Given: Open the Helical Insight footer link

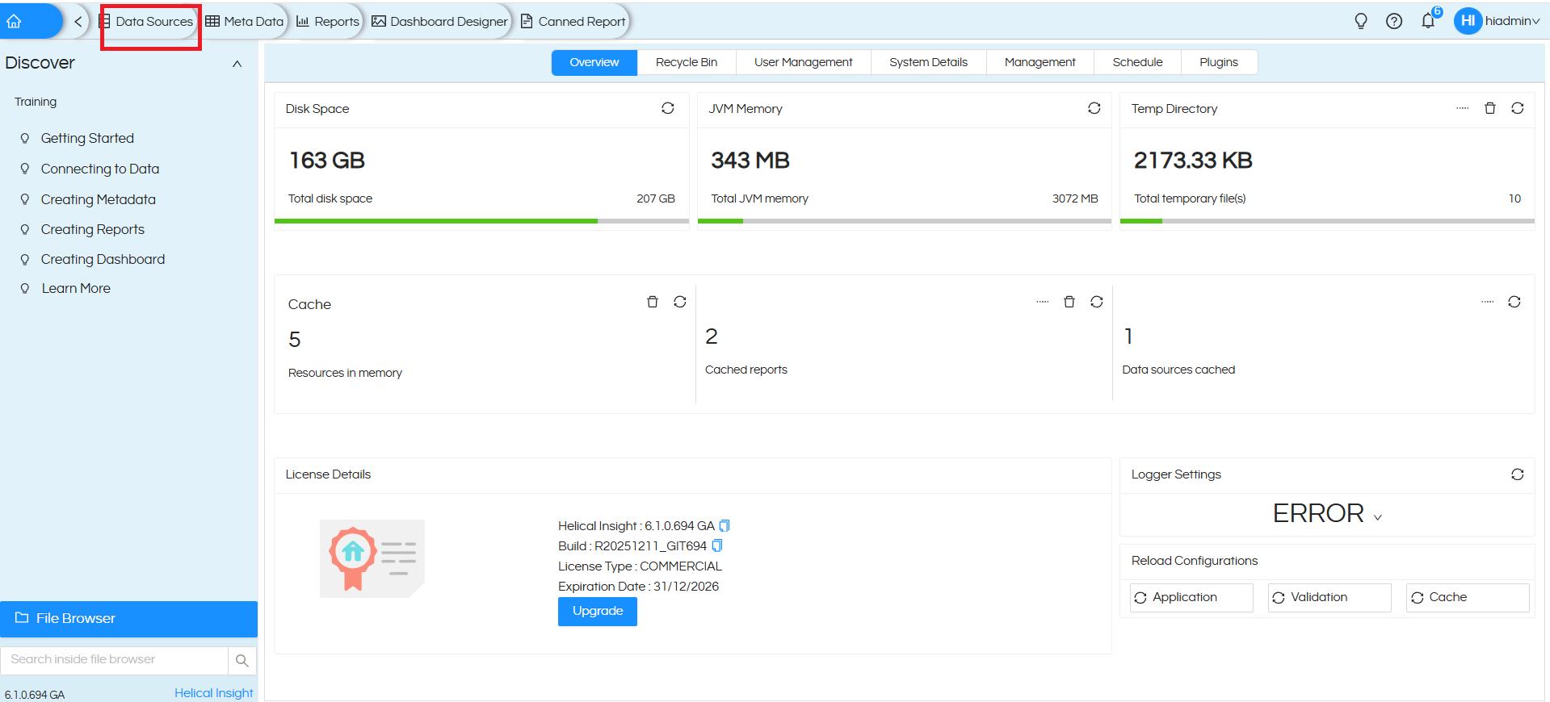Looking at the screenshot, I should coord(213,693).
